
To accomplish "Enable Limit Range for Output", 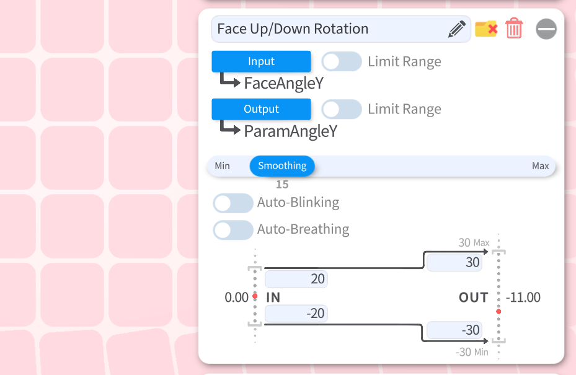I will pos(342,109).
